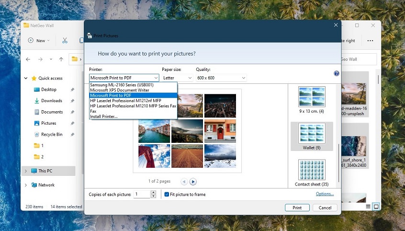
Task: Open Quick access in the sidebar
Action: [50, 78]
